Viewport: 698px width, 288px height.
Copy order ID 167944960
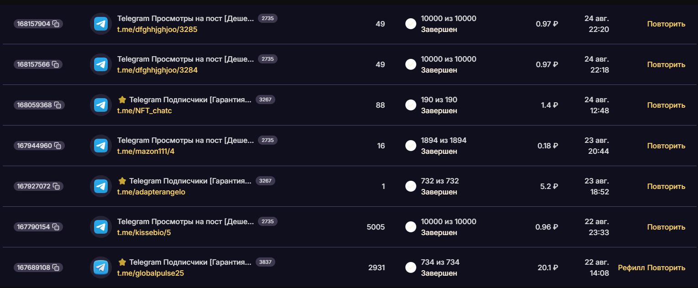[58, 146]
